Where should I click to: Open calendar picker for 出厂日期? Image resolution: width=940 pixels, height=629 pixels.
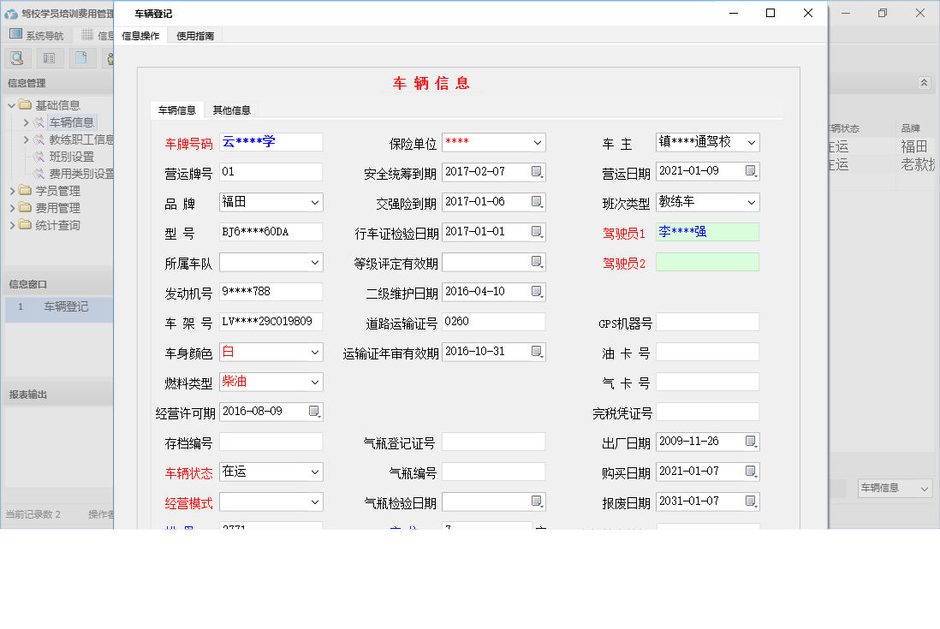pyautogui.click(x=753, y=442)
